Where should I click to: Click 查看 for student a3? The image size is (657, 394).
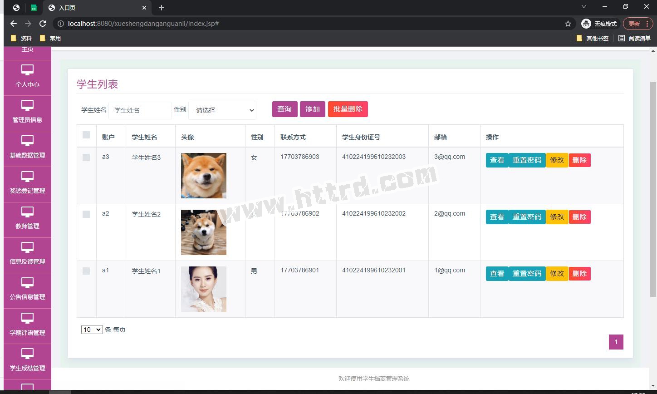(x=497, y=160)
